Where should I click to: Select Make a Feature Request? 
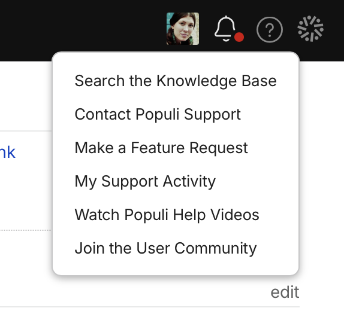click(x=161, y=148)
